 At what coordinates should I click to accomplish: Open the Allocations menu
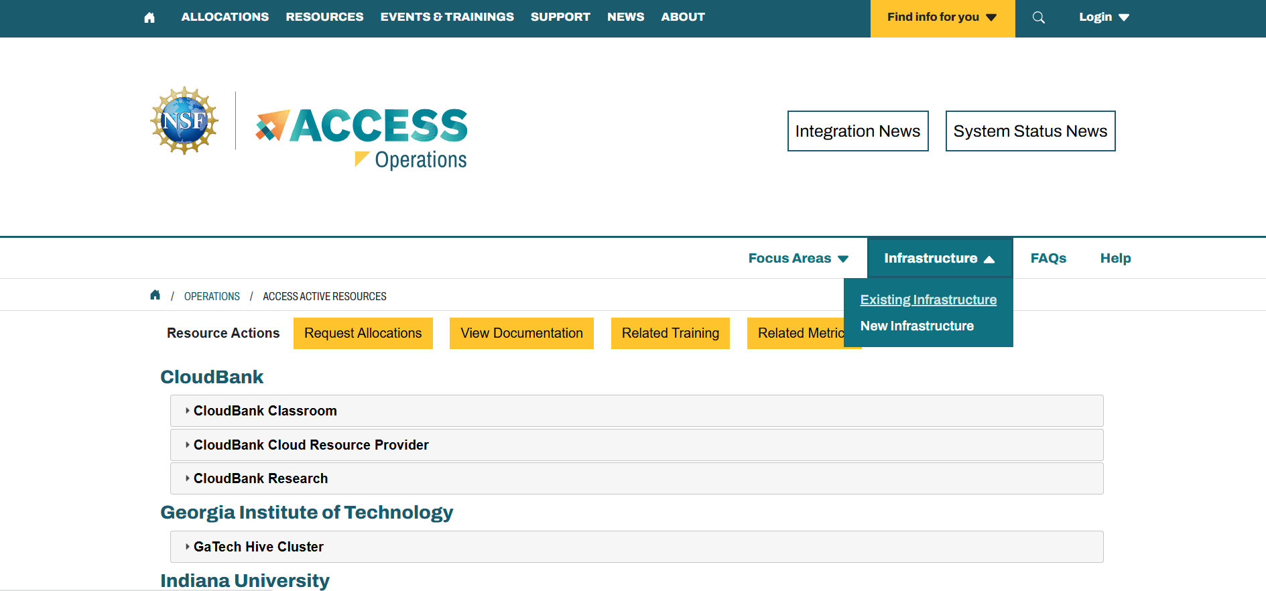pyautogui.click(x=225, y=17)
